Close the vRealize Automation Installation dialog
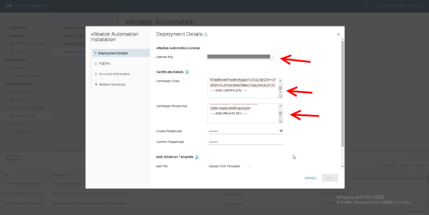Screen dimensions: 429x215 pos(339,34)
